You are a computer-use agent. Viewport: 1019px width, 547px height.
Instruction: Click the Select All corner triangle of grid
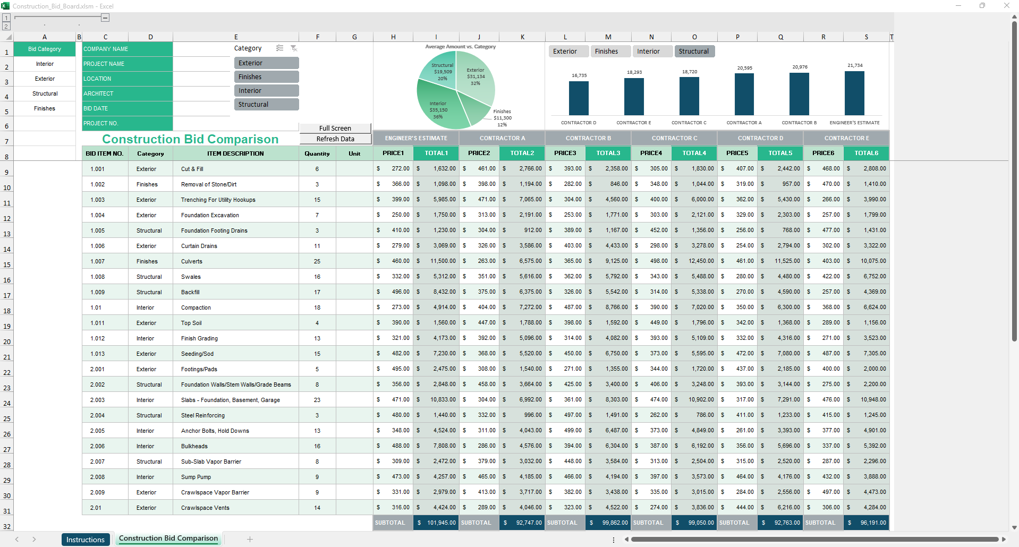[7, 37]
